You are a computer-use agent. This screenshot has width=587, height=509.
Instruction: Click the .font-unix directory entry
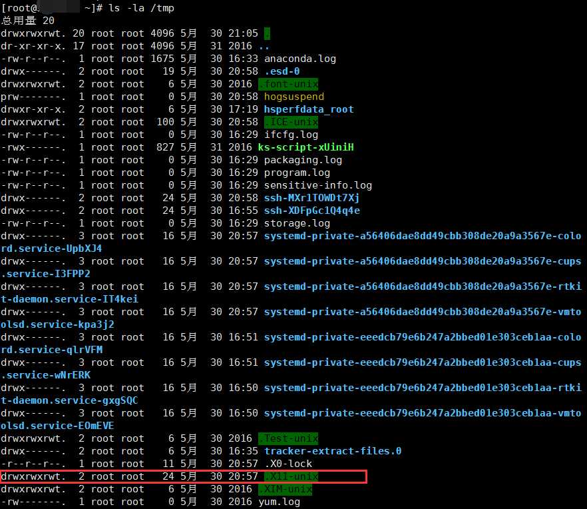tap(288, 84)
